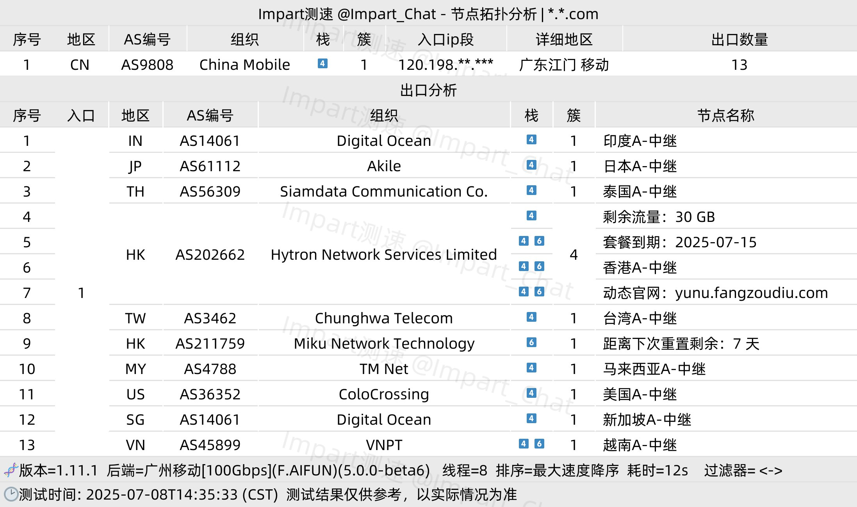Select the 马来西亚A-中继 node name
857x507 pixels.
654,369
